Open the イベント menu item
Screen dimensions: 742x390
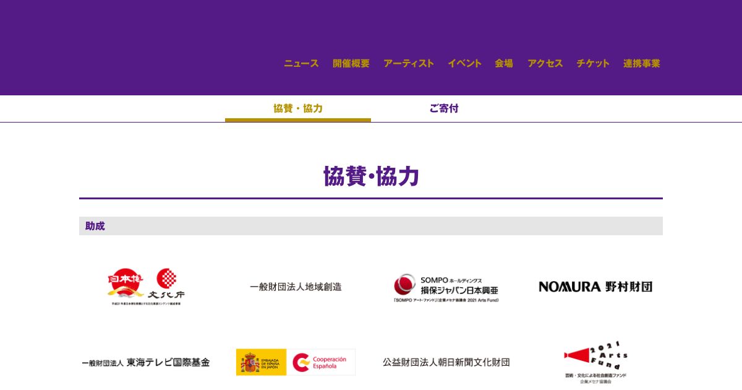464,63
